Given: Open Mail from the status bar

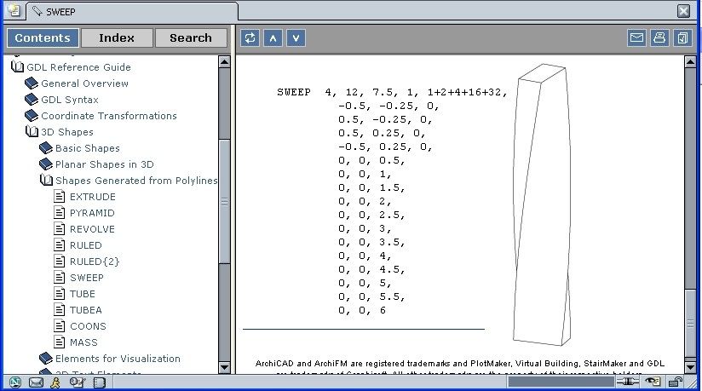Looking at the screenshot, I should click(36, 382).
